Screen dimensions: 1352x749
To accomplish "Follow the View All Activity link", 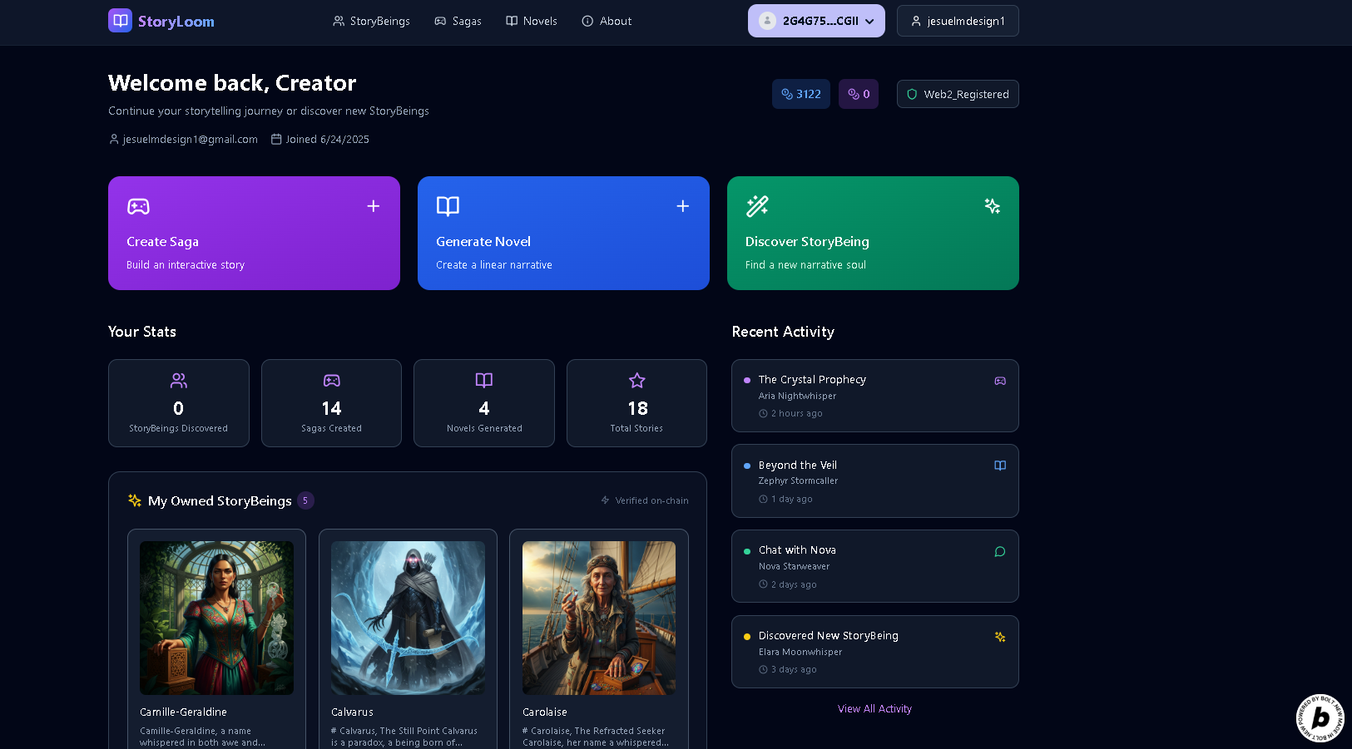I will (x=874, y=709).
